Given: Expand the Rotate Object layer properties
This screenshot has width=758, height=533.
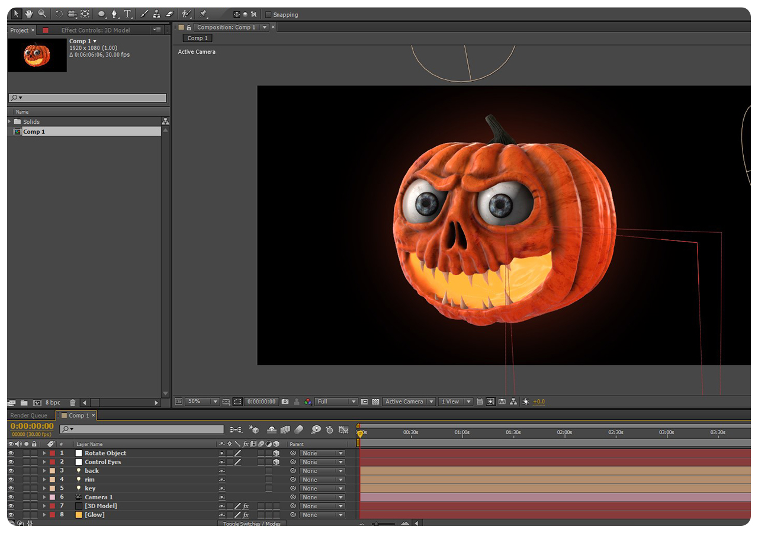Looking at the screenshot, I should (x=44, y=454).
